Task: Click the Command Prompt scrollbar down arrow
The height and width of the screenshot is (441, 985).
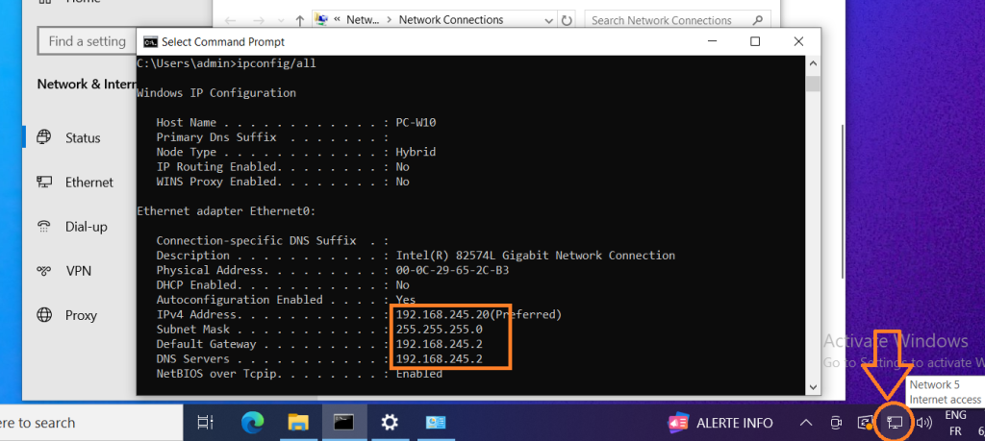Action: (x=813, y=386)
